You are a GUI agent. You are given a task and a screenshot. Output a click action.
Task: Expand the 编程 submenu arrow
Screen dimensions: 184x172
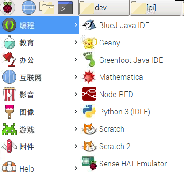tap(76, 25)
